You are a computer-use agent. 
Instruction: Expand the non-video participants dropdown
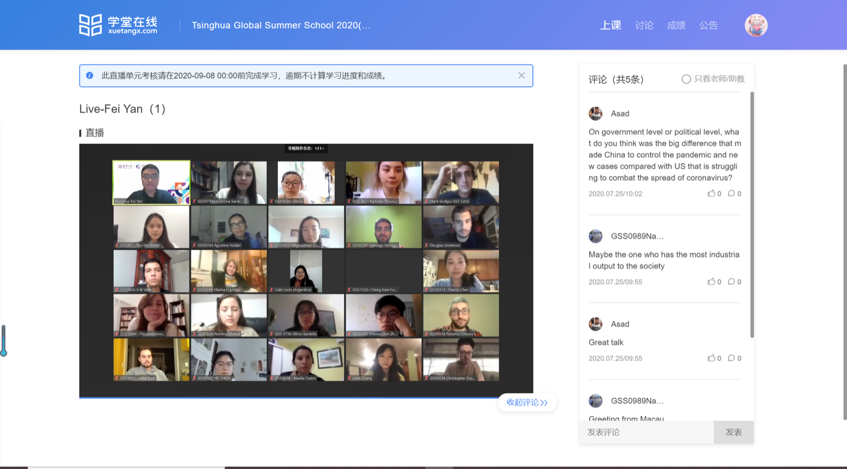(x=306, y=148)
